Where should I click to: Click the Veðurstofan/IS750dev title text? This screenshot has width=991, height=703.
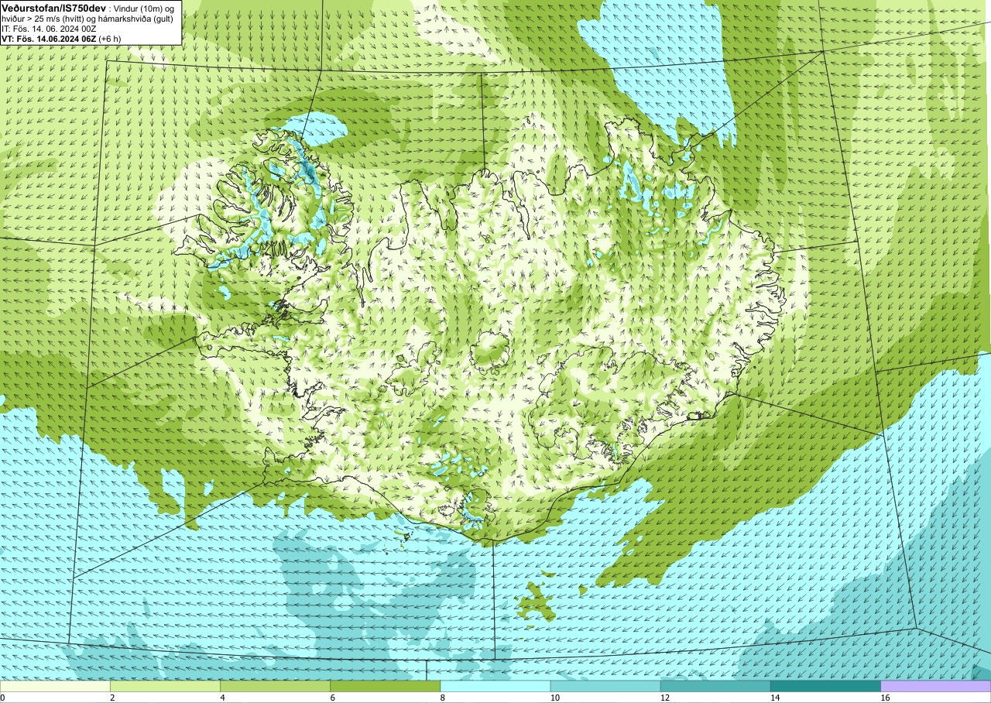pos(53,7)
